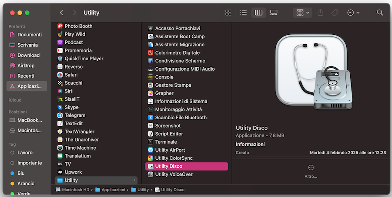
Task: Click Macintosh HD in path bar
Action: (73, 190)
